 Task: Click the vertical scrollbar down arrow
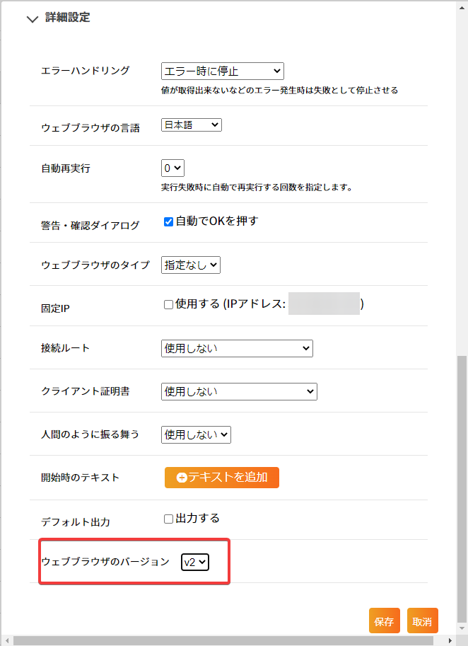462,629
